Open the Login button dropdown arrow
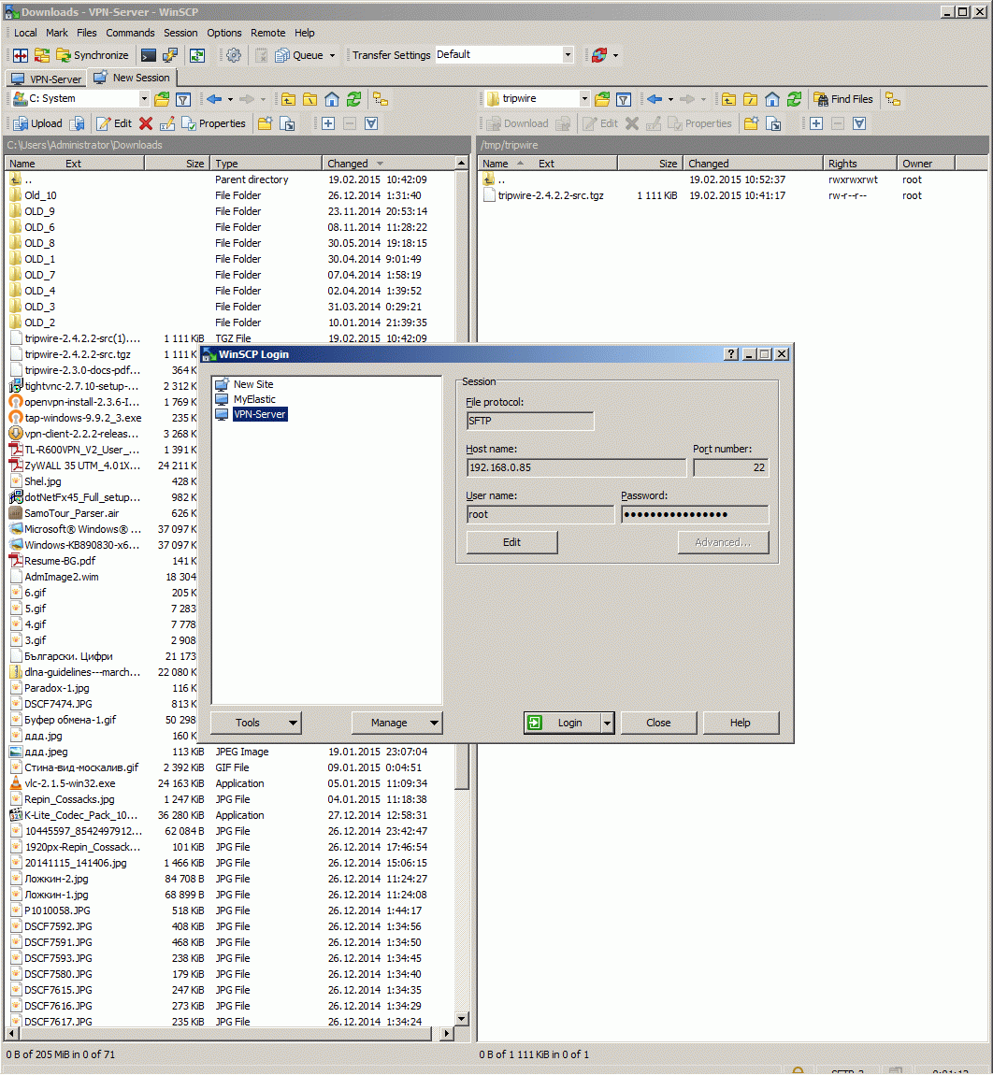 tap(607, 723)
